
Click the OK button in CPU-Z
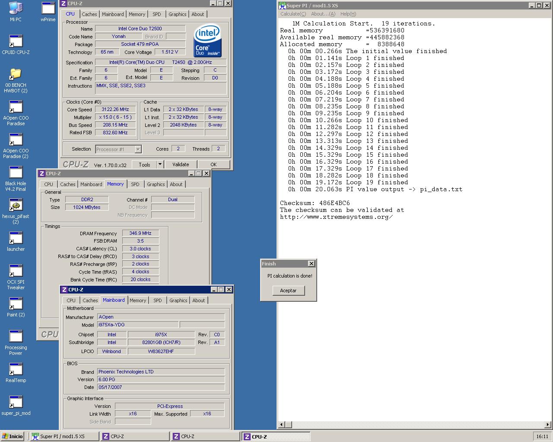[213, 164]
